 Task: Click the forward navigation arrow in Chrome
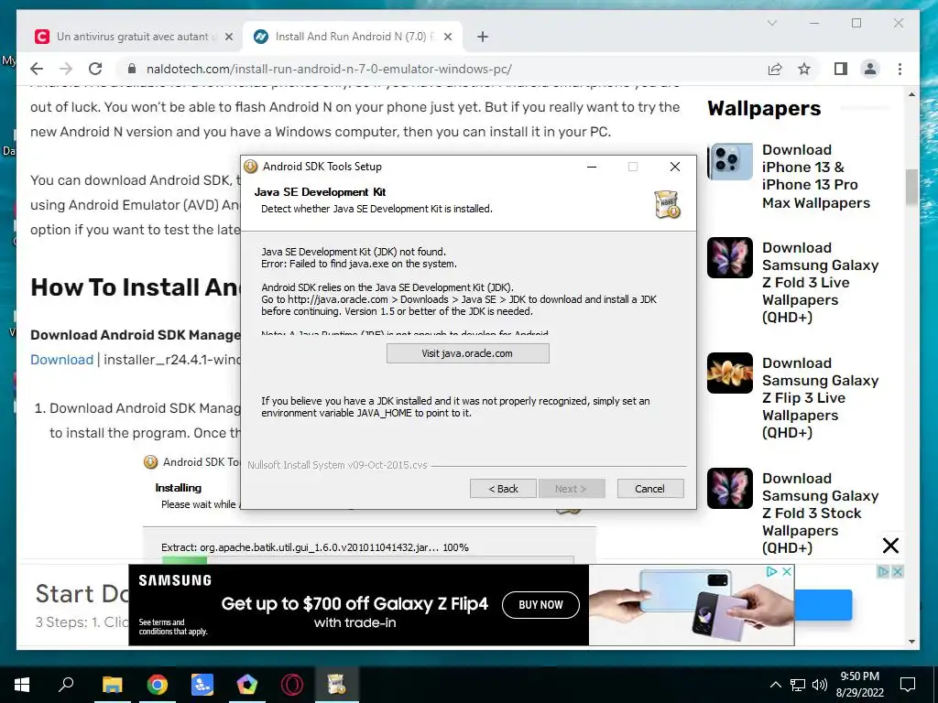point(66,69)
